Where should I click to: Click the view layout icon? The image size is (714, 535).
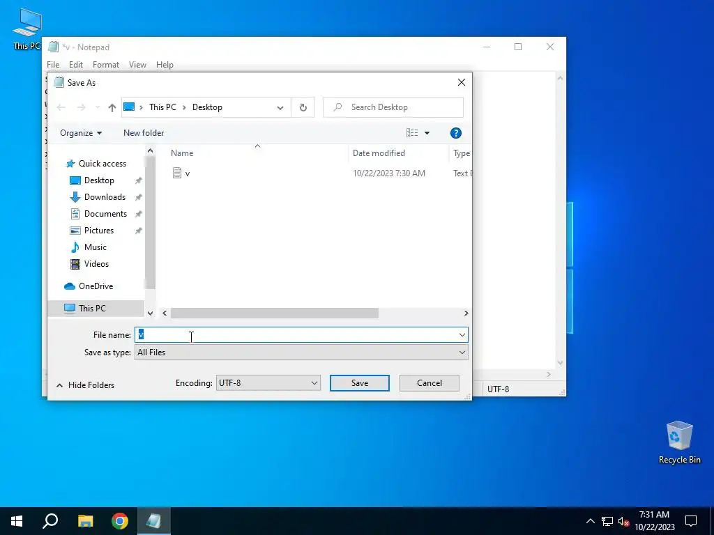click(412, 133)
